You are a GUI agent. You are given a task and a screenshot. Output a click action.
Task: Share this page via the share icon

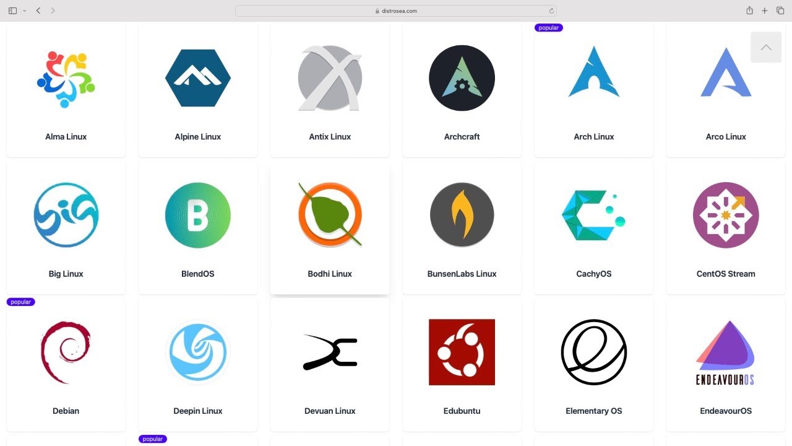coord(749,11)
